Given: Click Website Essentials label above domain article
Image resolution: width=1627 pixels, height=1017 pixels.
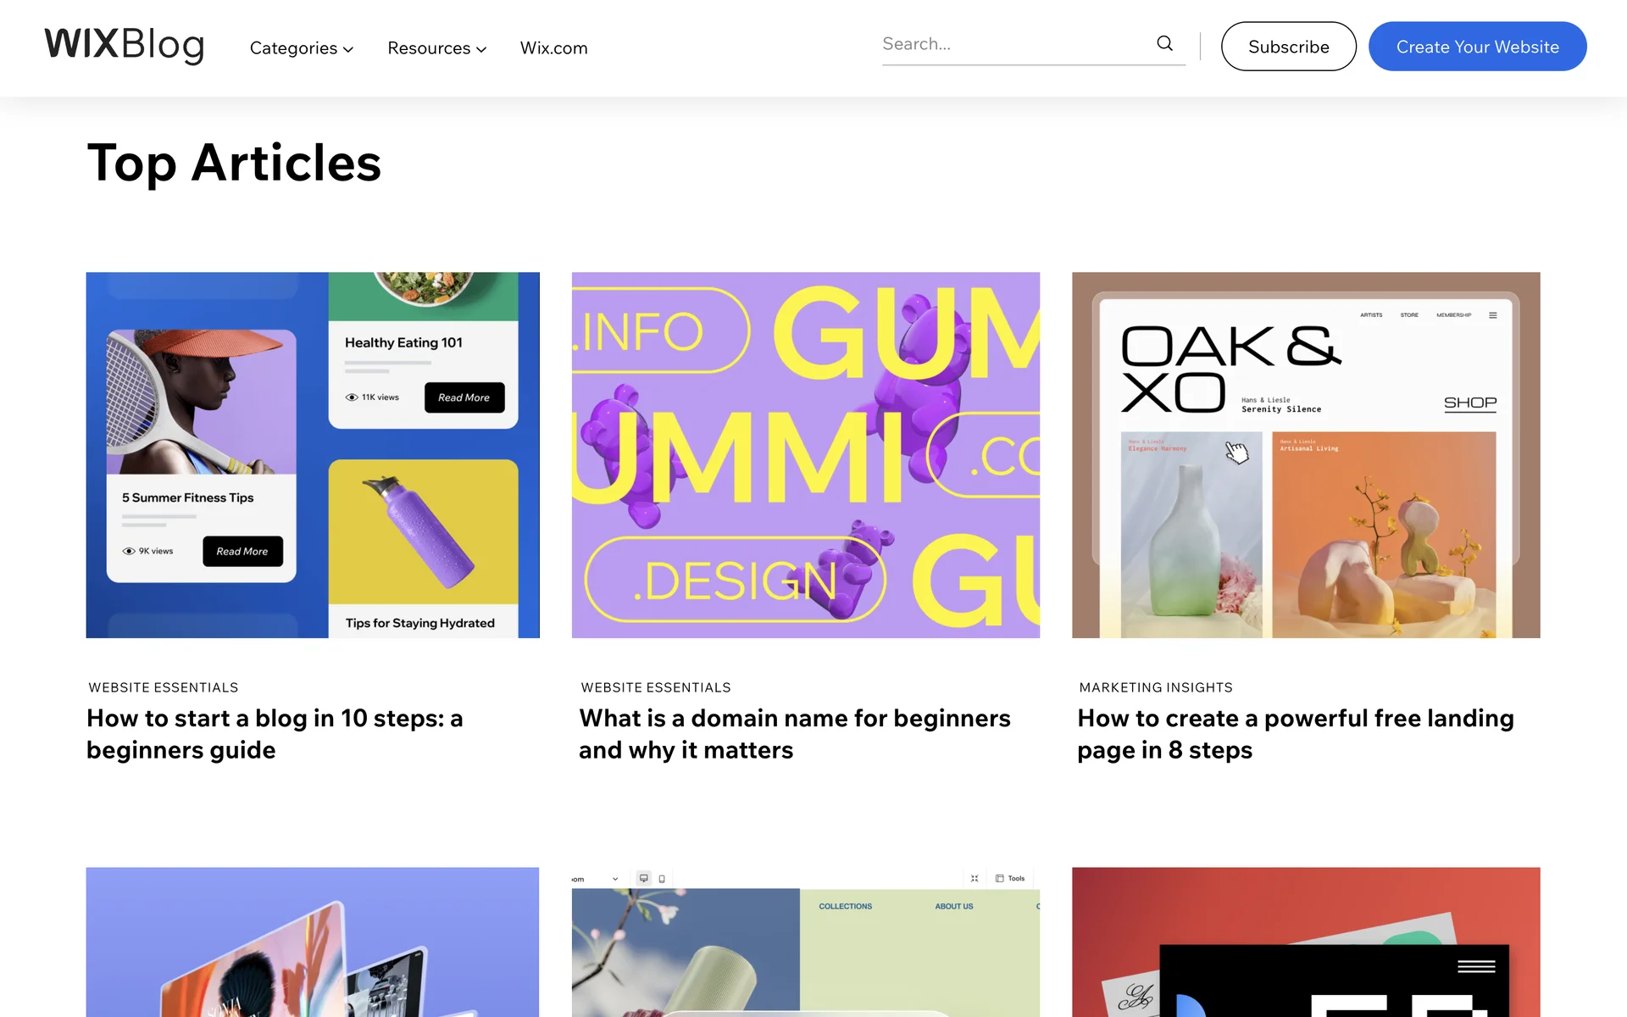Looking at the screenshot, I should coord(656,687).
